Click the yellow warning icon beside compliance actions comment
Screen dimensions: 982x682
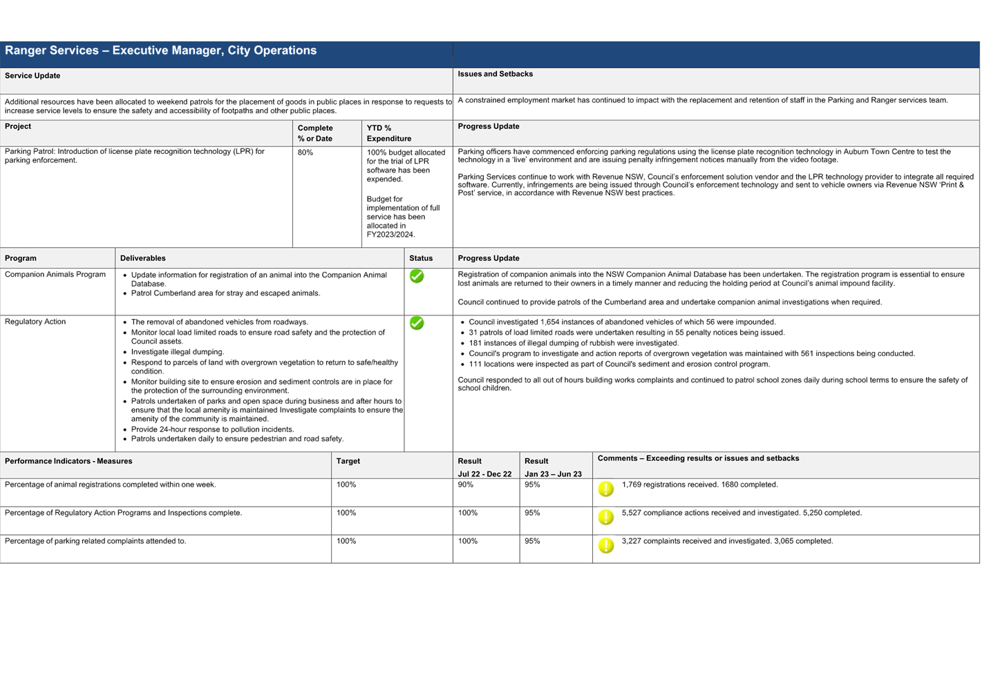pos(606,517)
